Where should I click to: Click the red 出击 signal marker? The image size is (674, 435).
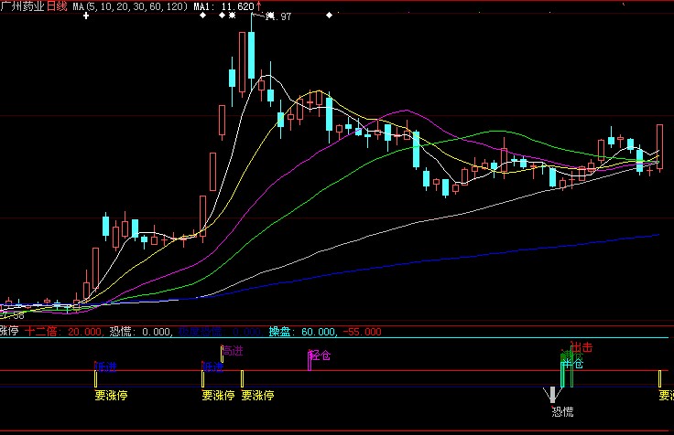(581, 347)
